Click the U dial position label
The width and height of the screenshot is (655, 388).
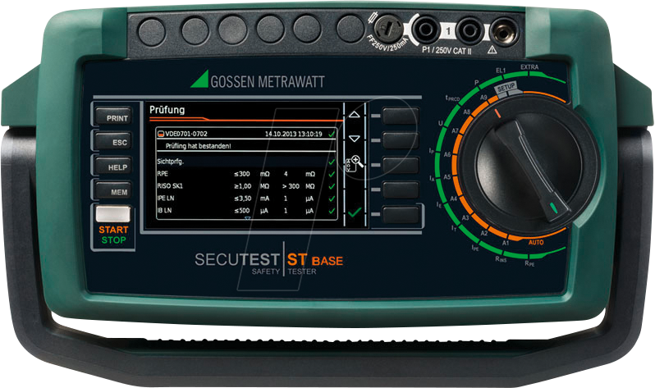(x=440, y=123)
